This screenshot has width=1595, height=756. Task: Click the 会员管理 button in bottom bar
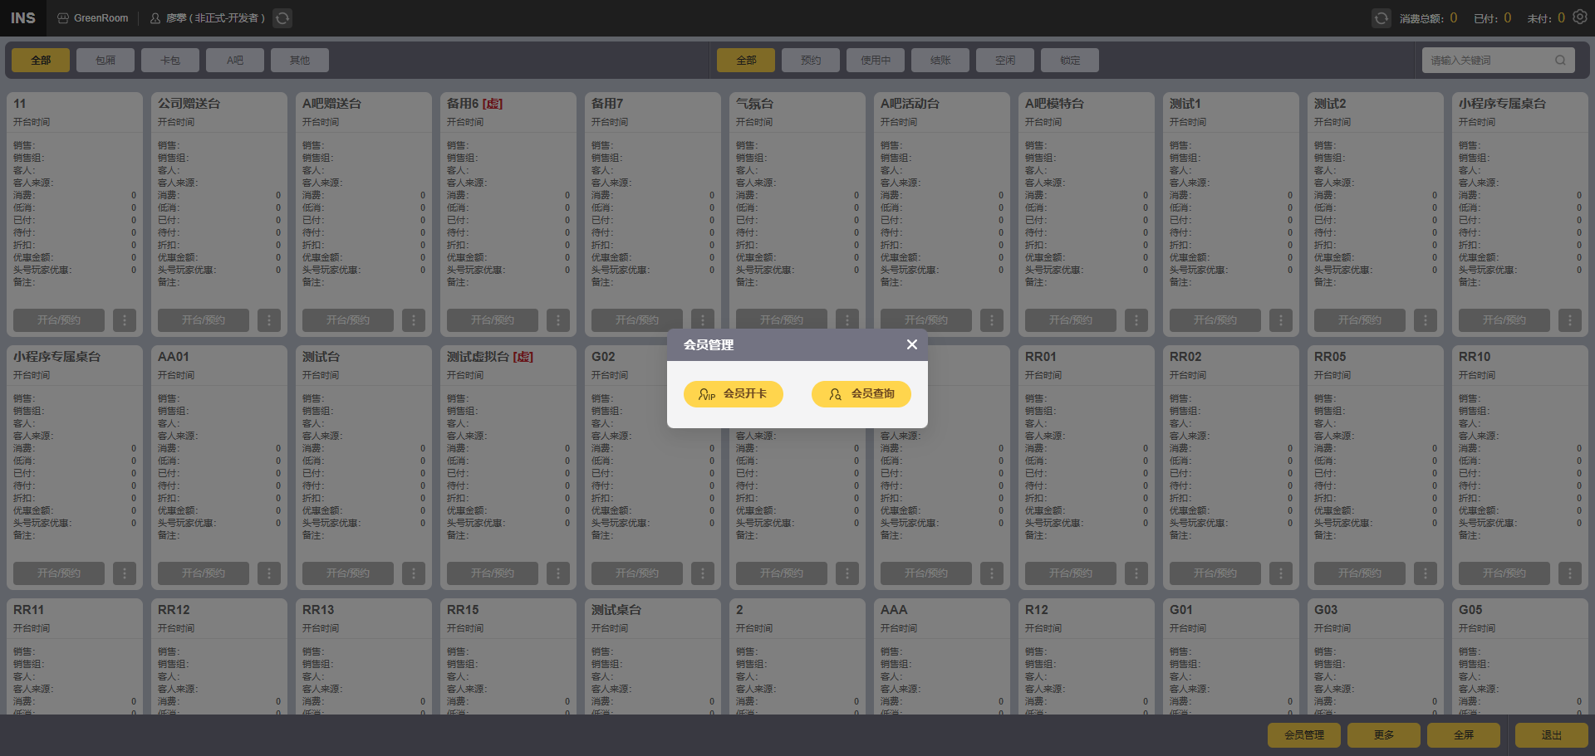point(1304,735)
